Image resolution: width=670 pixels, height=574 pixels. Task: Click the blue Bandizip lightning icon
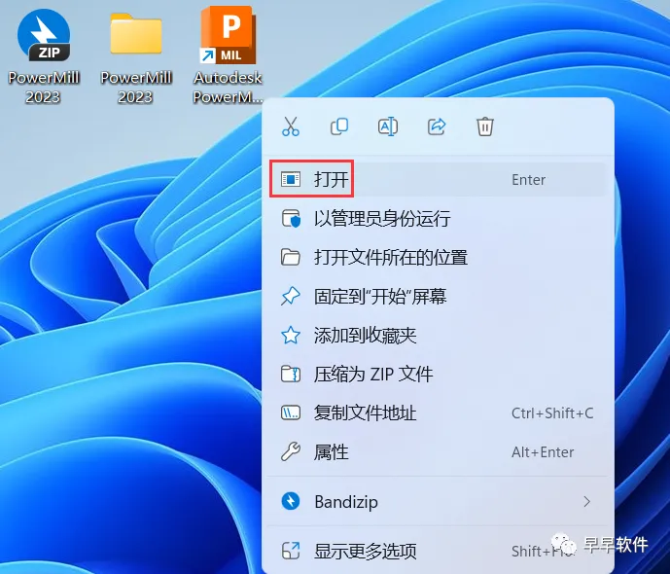point(291,501)
